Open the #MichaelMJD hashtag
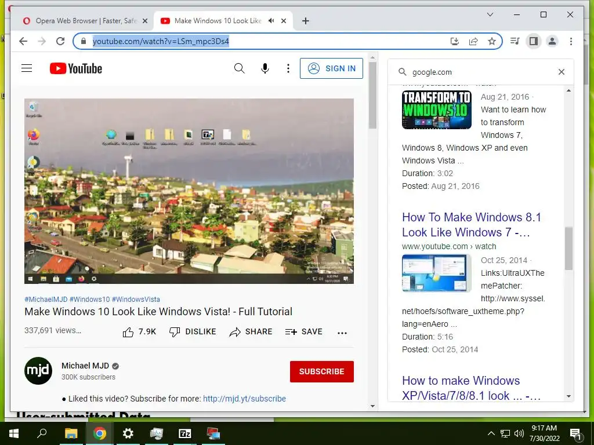Image resolution: width=594 pixels, height=445 pixels. tap(46, 300)
